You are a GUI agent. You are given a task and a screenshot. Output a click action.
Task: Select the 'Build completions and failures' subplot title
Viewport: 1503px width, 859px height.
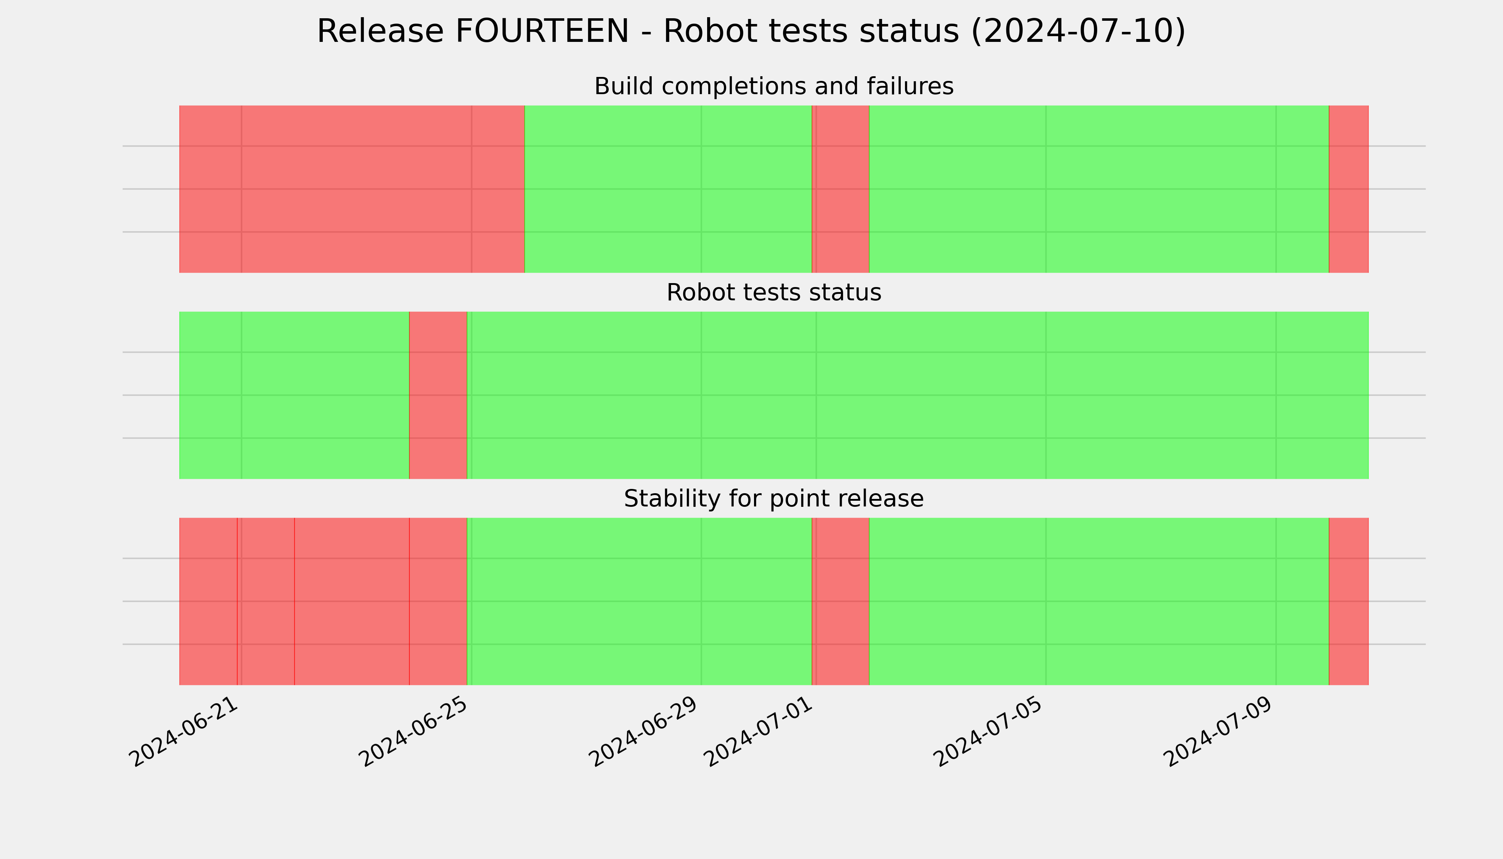click(773, 87)
